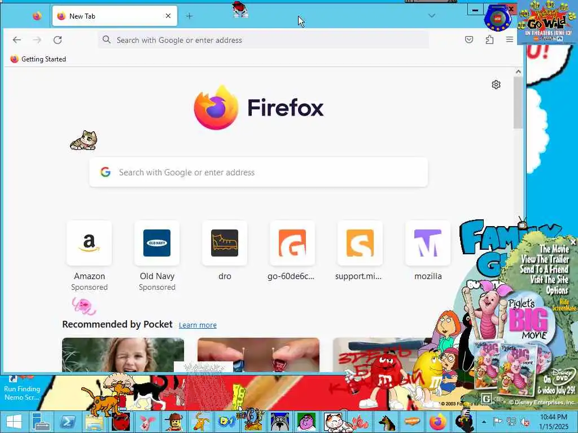Open Server Manager from taskbar
Image resolution: width=578 pixels, height=433 pixels.
[x=40, y=422]
